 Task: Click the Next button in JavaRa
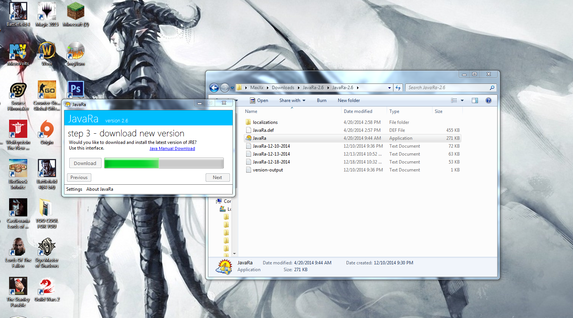click(217, 178)
